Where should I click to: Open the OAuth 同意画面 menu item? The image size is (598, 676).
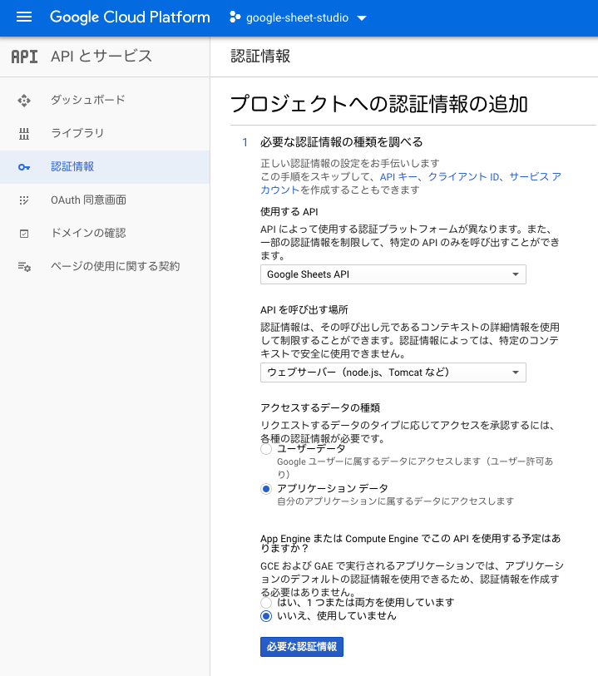[105, 200]
